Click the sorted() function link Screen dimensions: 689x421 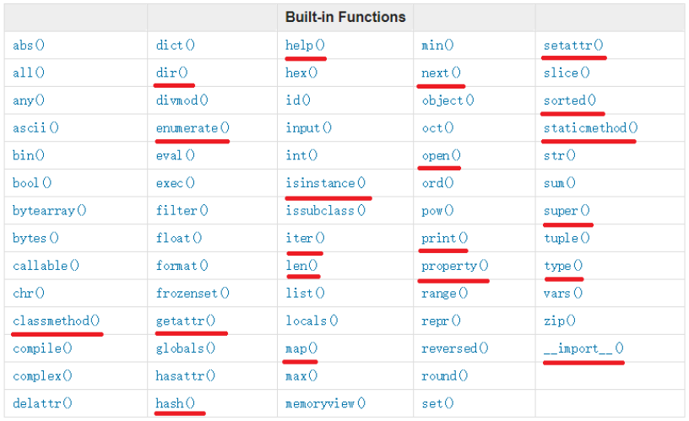[x=570, y=100]
